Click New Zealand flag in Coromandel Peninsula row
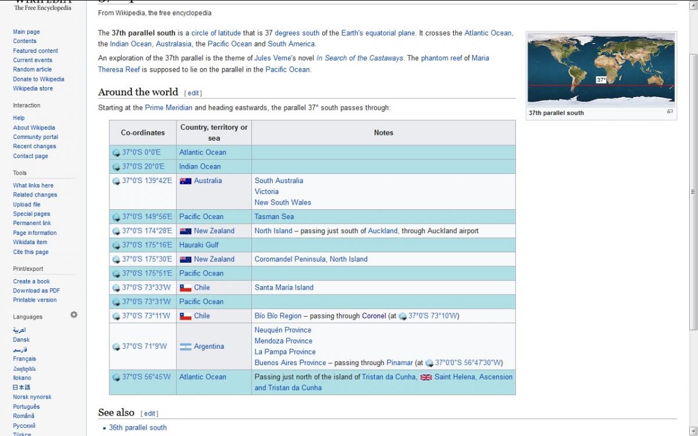Viewport: 698px width, 436px height. (x=186, y=259)
